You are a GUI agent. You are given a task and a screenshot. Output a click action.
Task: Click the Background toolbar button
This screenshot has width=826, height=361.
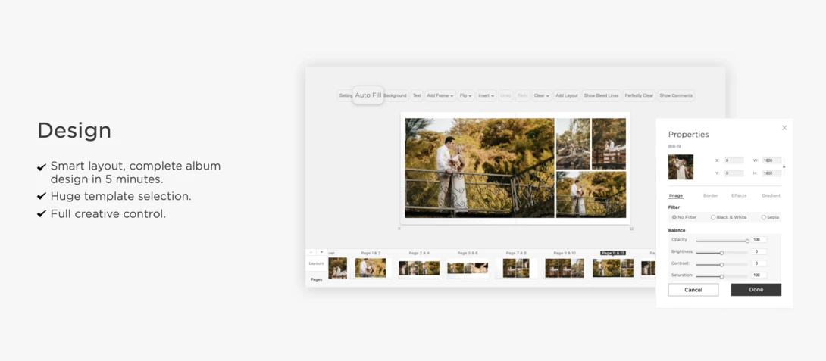point(395,96)
